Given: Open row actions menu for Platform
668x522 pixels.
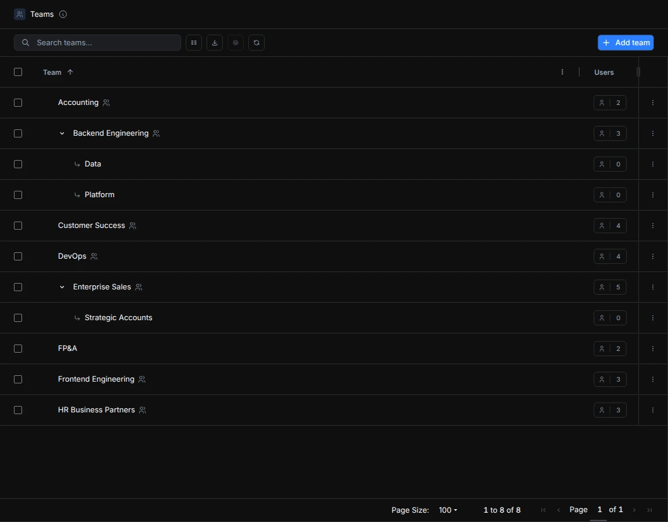Looking at the screenshot, I should [653, 194].
